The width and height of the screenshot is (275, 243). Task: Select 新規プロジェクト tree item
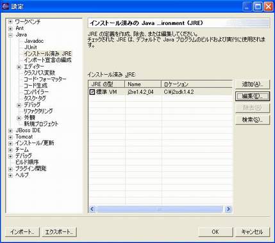coord(41,123)
